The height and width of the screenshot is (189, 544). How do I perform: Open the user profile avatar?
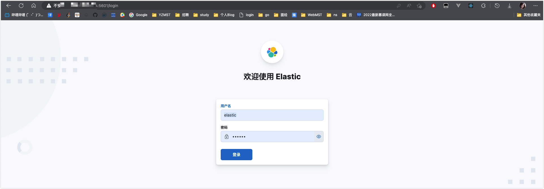click(x=523, y=6)
